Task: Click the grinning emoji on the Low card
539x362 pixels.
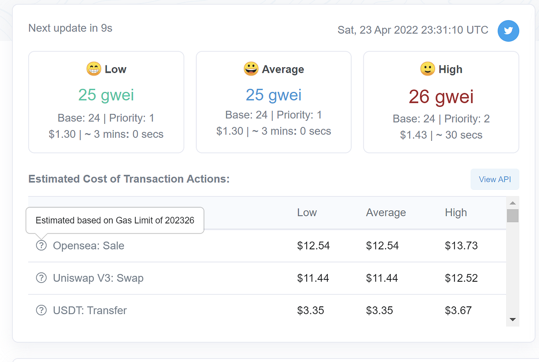Action: (x=93, y=68)
